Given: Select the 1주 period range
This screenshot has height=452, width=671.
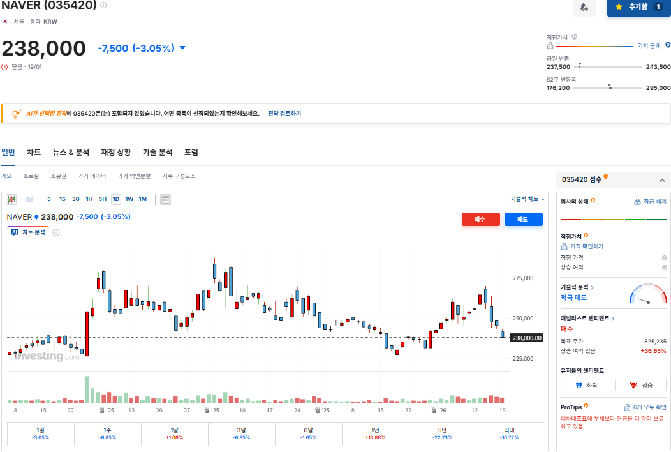Looking at the screenshot, I should pos(107,433).
